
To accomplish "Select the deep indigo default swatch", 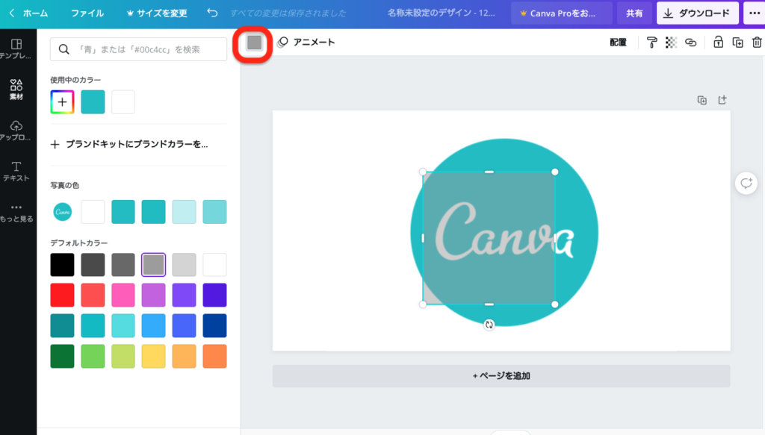I will coord(214,295).
